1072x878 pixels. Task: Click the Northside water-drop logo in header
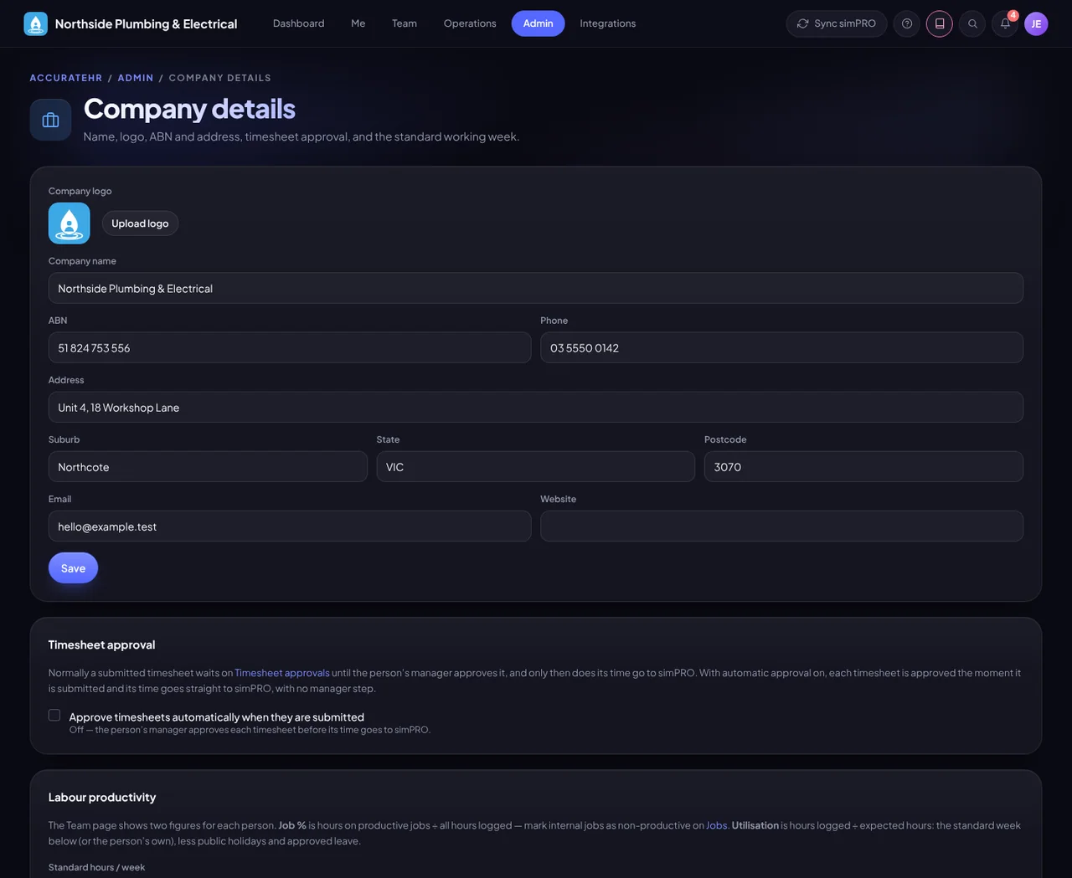tap(35, 23)
